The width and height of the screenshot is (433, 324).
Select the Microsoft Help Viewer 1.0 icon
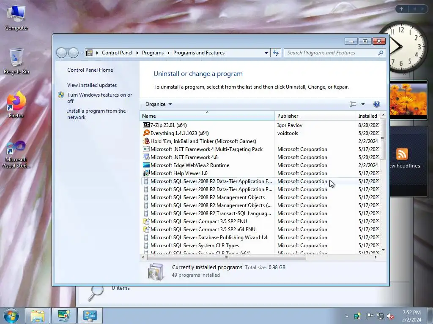146,173
